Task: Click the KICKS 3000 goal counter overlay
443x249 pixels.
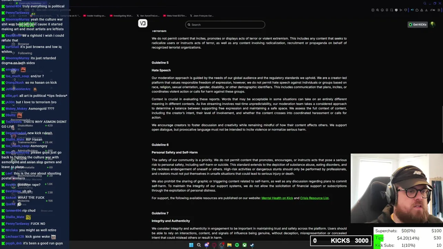Action: (341, 241)
